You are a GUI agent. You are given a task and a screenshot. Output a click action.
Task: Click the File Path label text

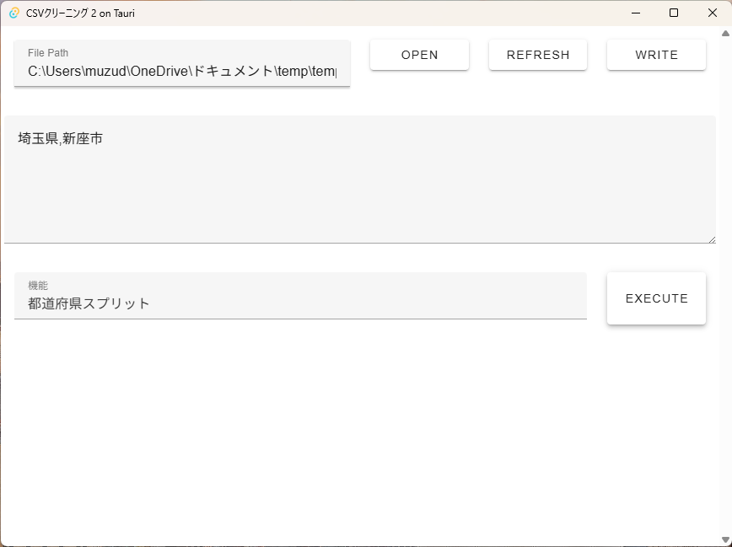pos(48,53)
